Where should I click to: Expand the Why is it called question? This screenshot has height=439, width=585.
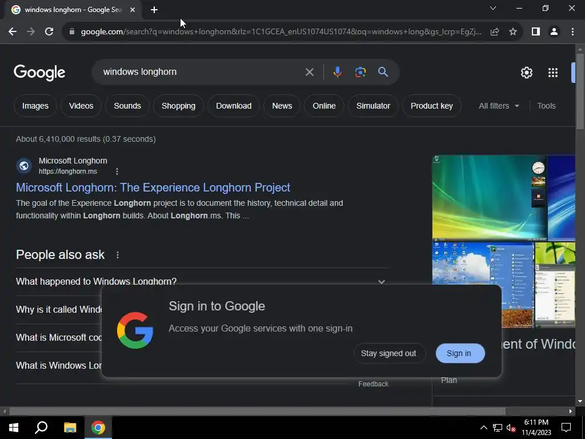click(59, 309)
